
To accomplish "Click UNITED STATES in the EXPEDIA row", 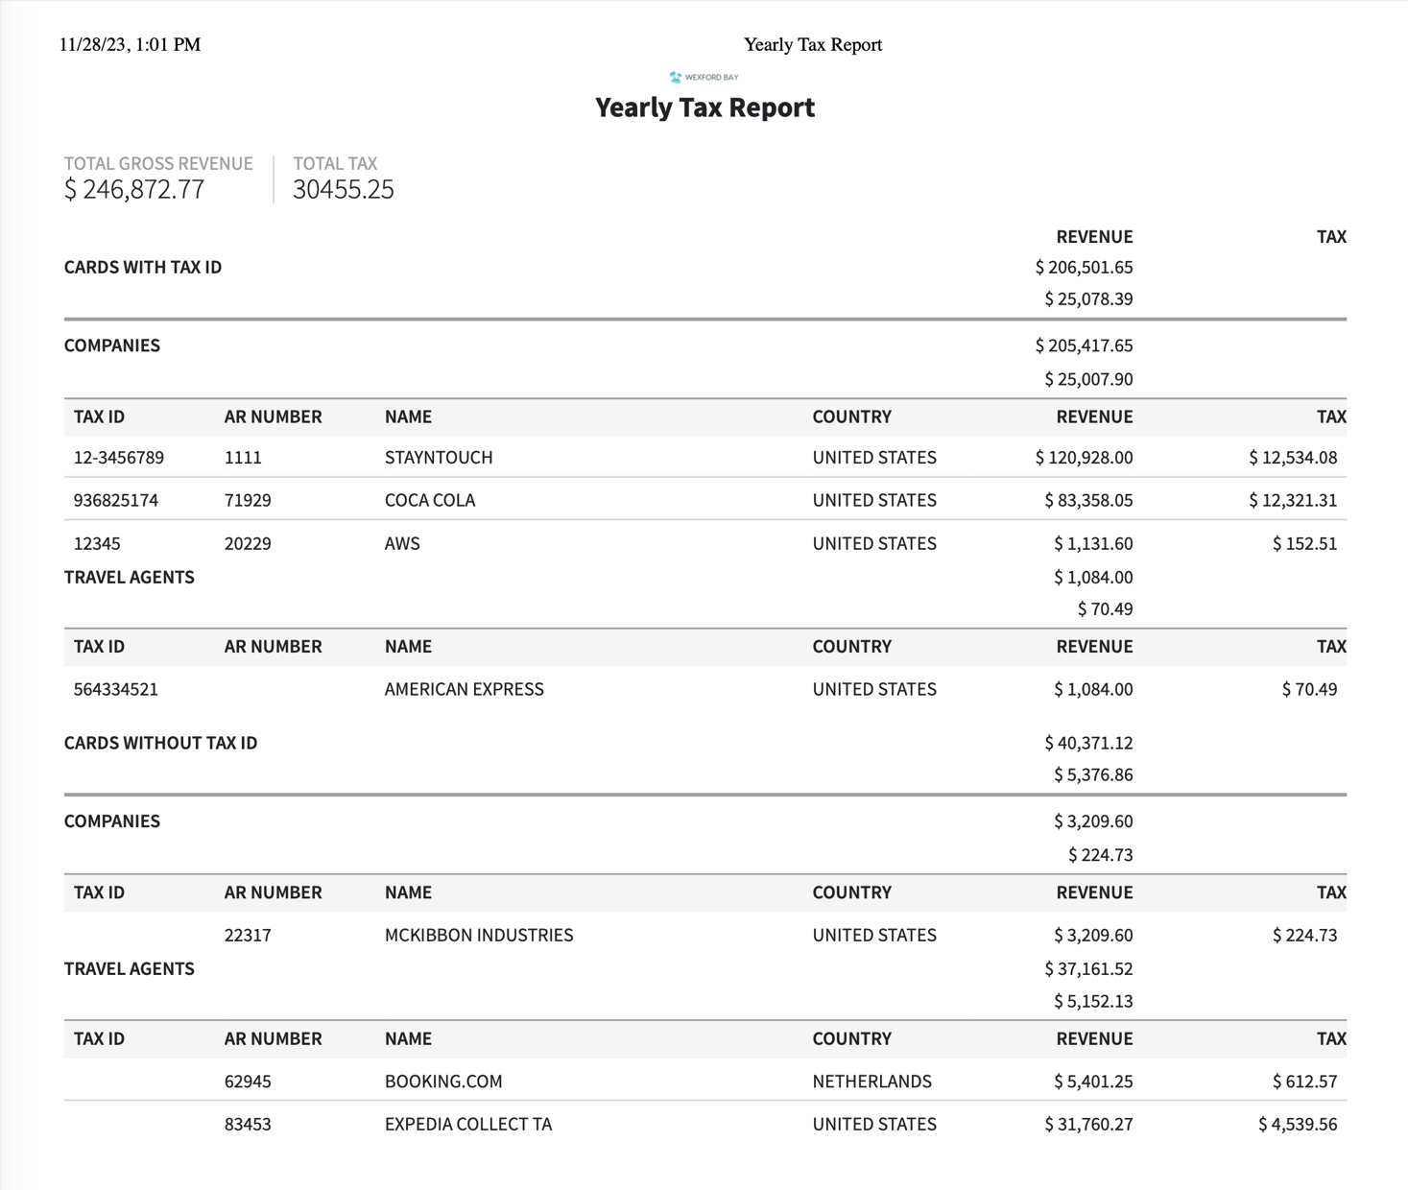I will click(874, 1124).
